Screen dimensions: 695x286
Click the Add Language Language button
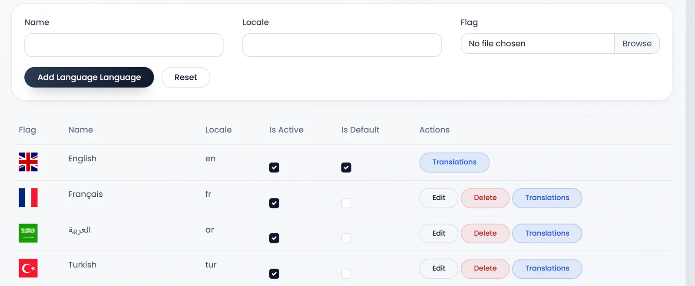[89, 77]
